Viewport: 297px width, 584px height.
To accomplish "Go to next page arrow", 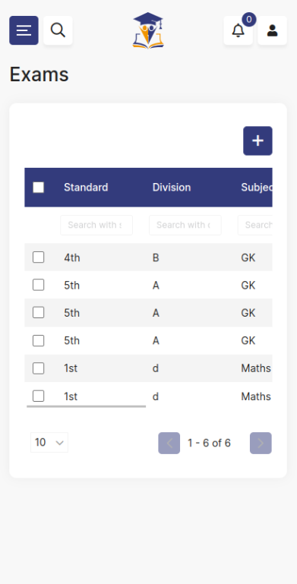I will (261, 444).
